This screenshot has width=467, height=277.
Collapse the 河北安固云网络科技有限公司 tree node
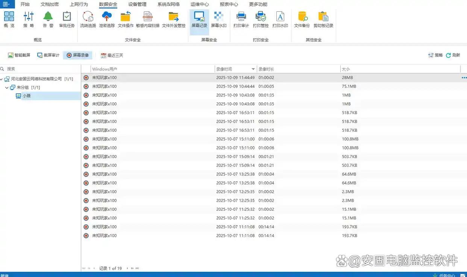[2, 79]
